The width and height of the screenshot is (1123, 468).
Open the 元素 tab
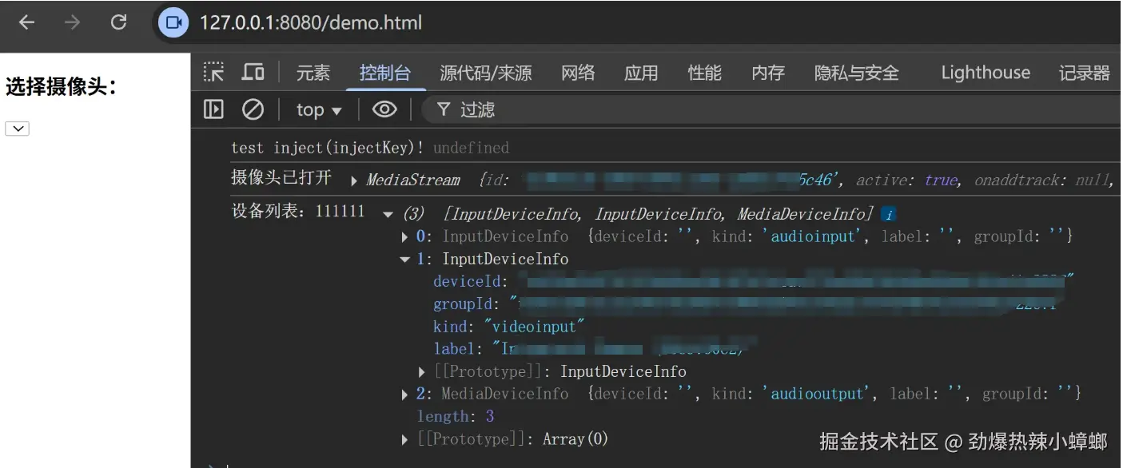point(313,73)
